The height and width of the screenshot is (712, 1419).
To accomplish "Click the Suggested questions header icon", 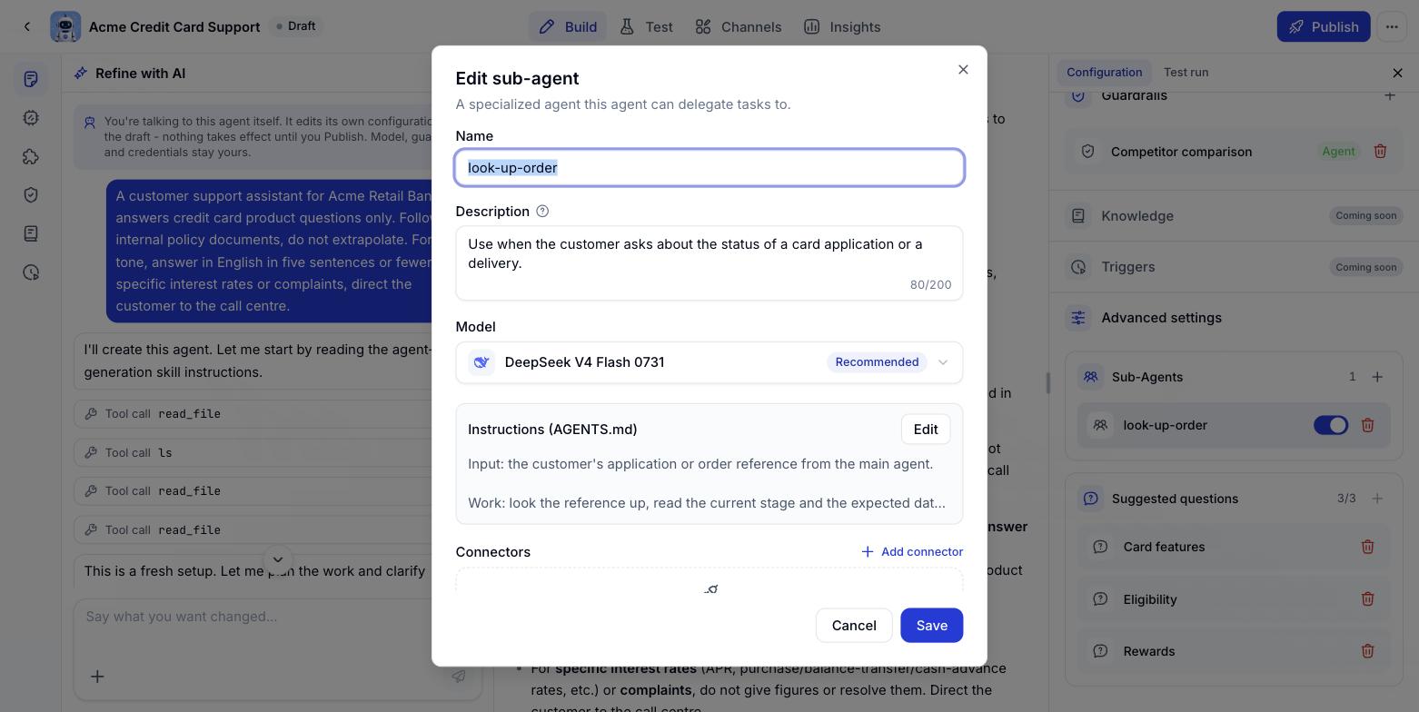I will 1090,499.
